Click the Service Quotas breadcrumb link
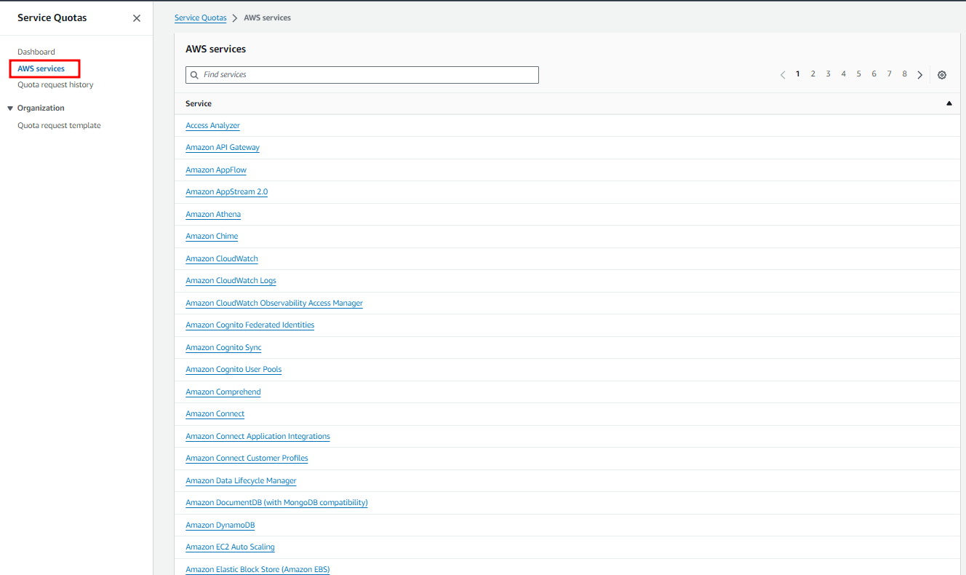 point(201,17)
